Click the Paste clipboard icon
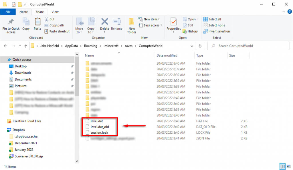This screenshot has height=170, width=293. [37, 22]
